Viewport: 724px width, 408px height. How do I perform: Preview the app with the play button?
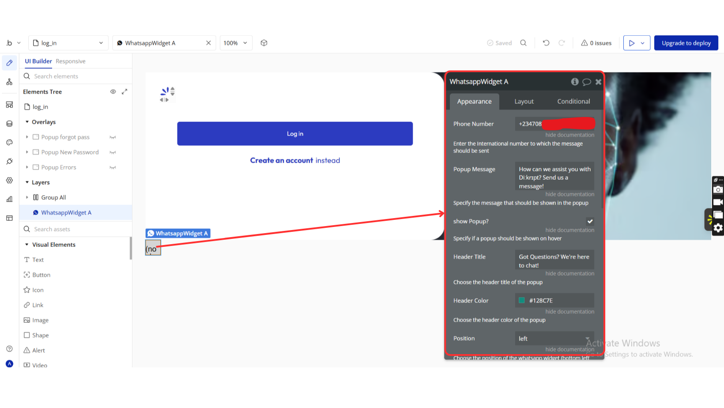point(632,43)
